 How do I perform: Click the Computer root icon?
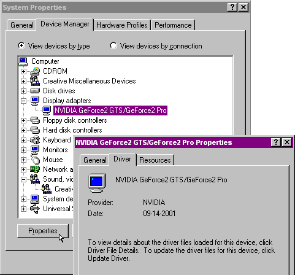tap(23, 61)
